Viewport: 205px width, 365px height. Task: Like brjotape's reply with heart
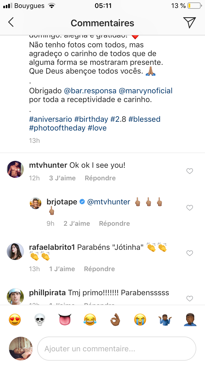click(x=189, y=208)
